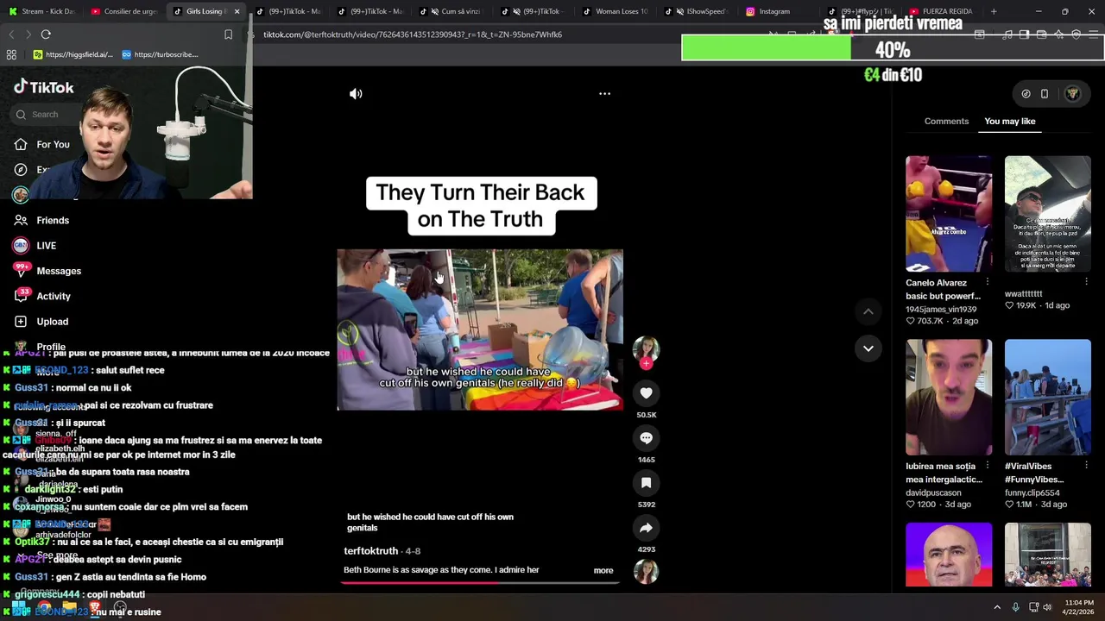
Task: Open the creator's avatar above the plus badge
Action: [x=646, y=348]
